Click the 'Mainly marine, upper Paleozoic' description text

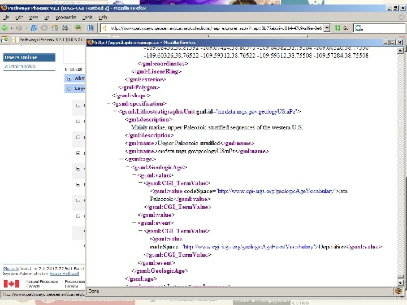(x=217, y=127)
